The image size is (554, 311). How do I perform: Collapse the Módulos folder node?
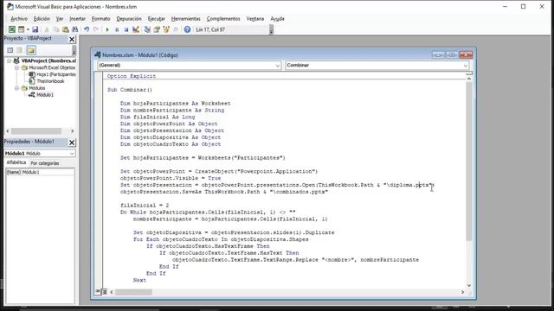(16, 88)
